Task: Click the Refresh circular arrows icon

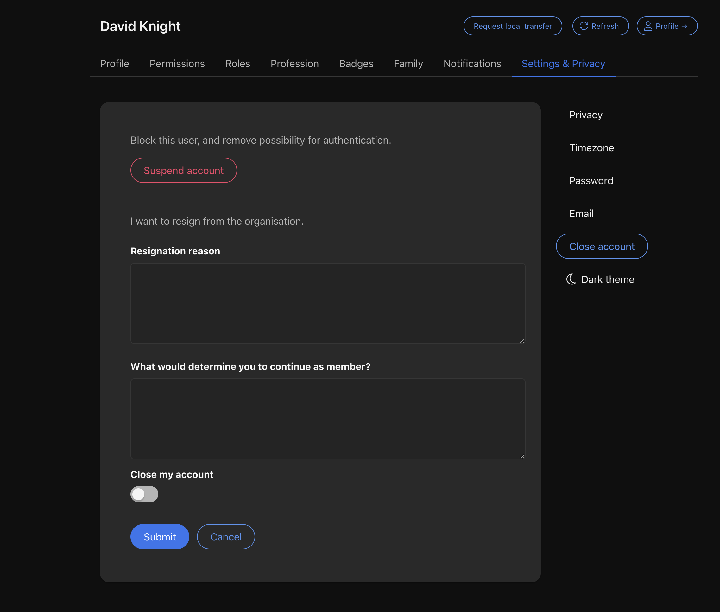Action: pyautogui.click(x=584, y=26)
